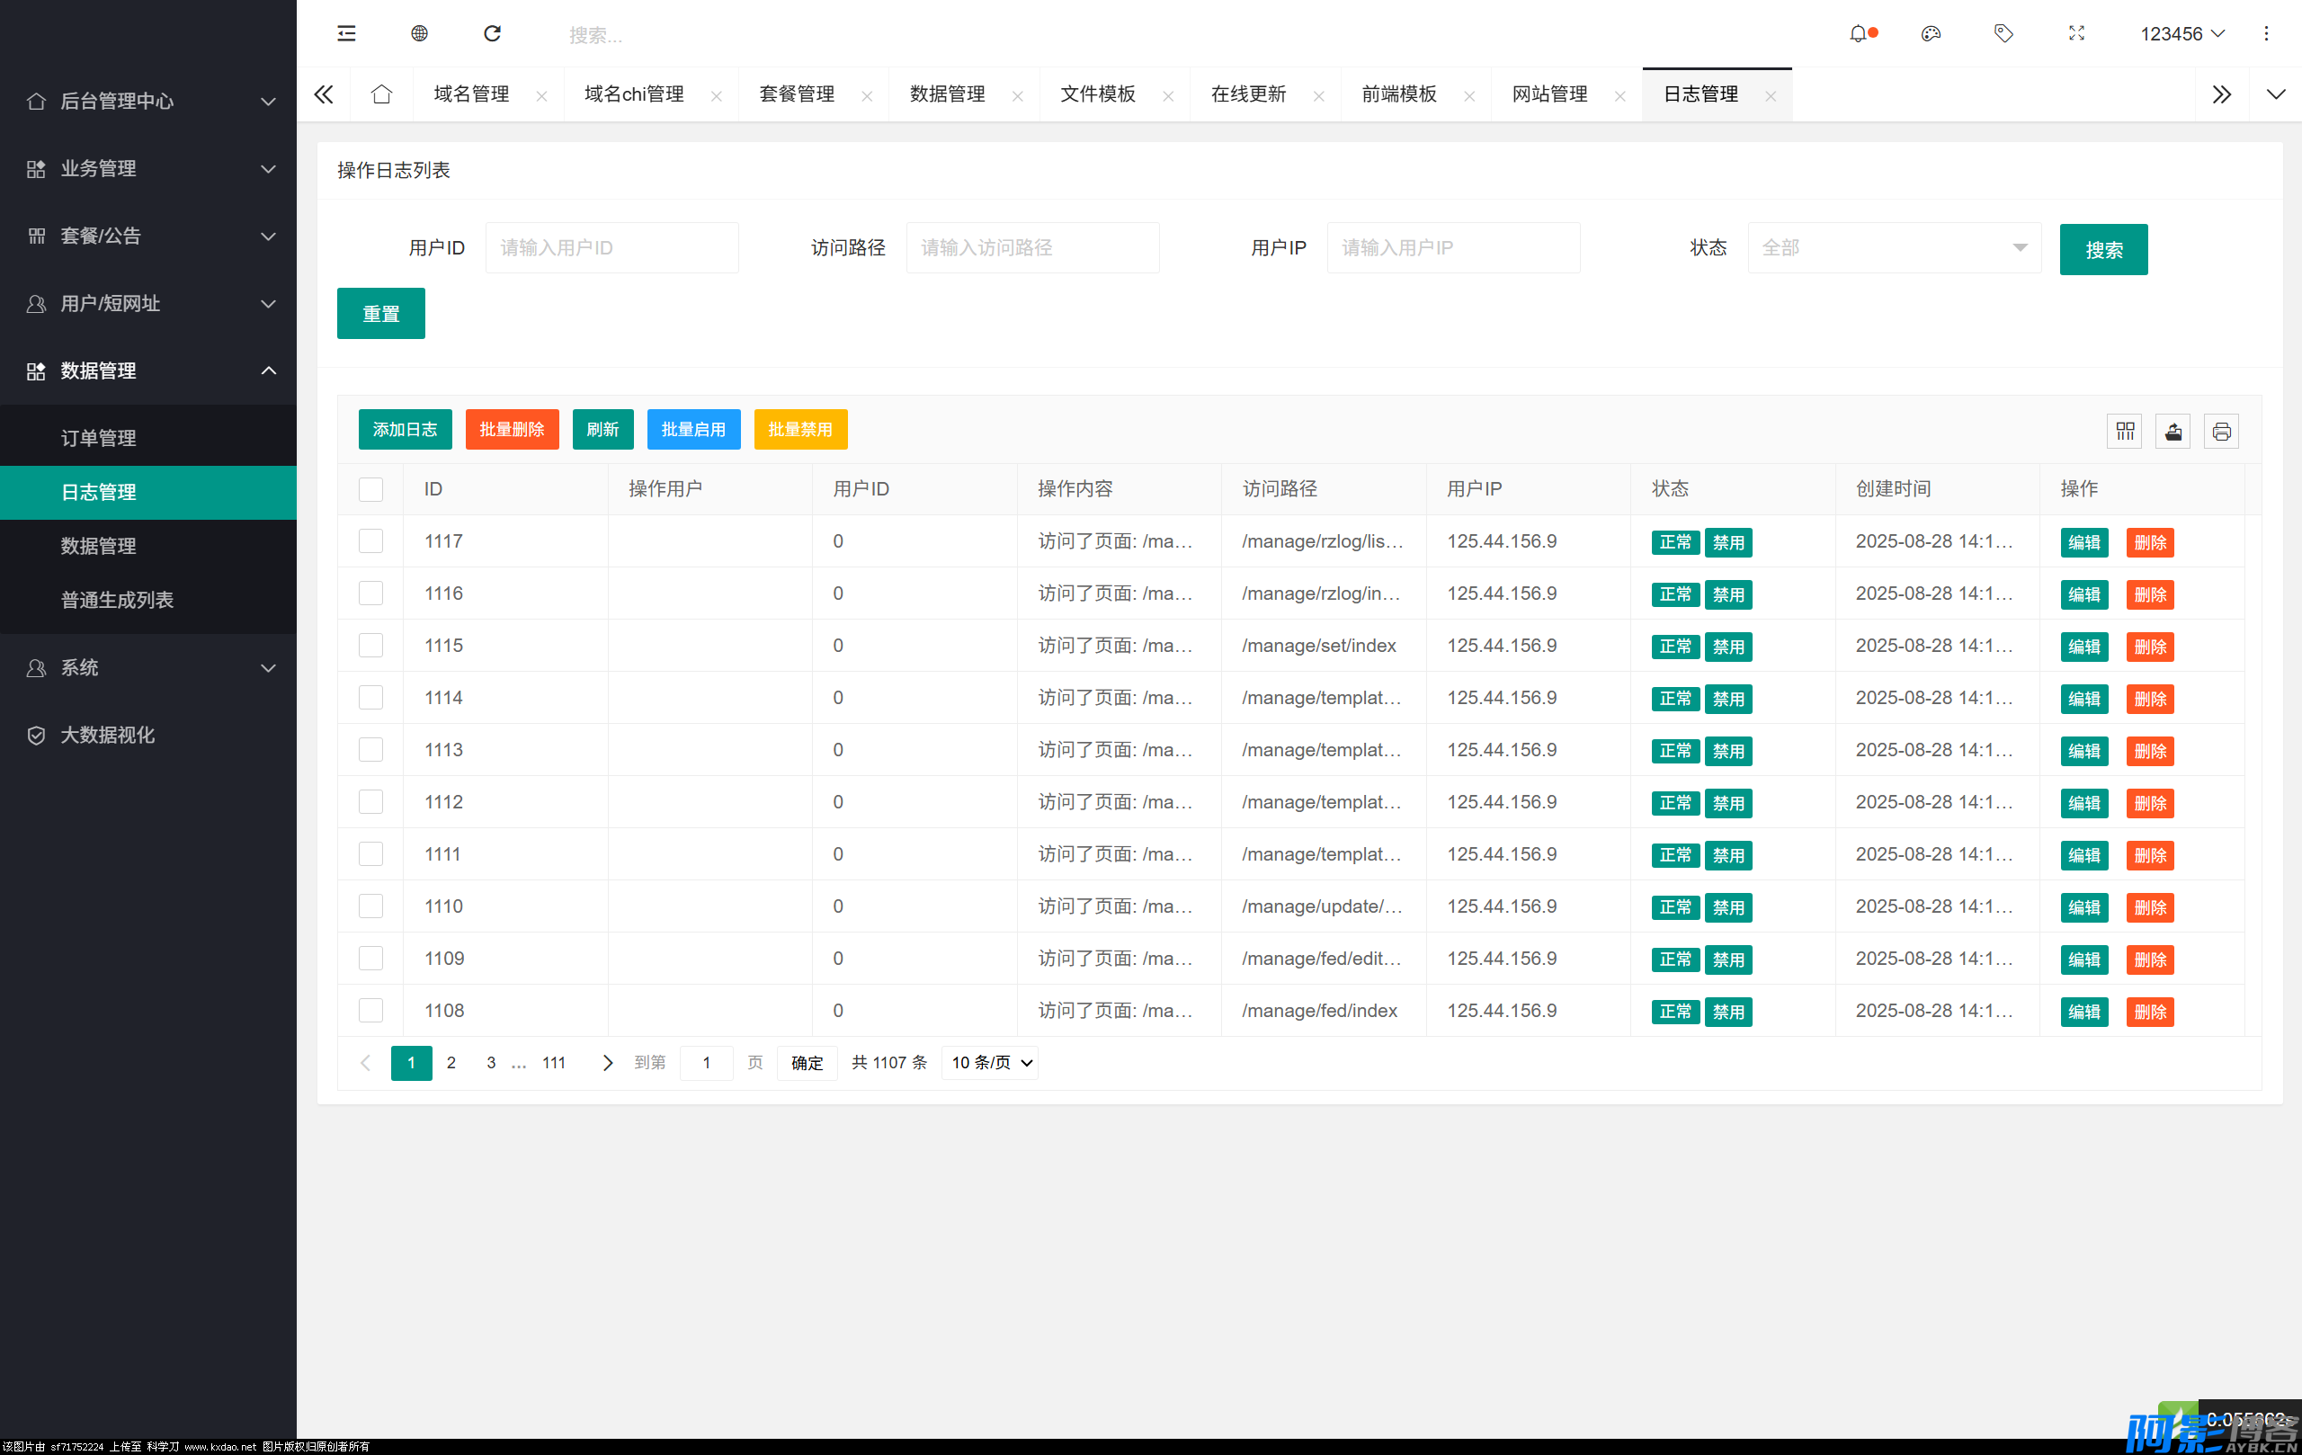Click the globe website icon
The width and height of the screenshot is (2302, 1455).
419,33
